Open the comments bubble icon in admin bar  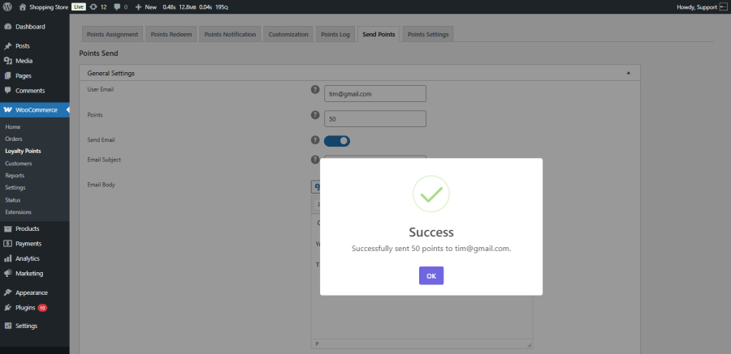(x=117, y=7)
